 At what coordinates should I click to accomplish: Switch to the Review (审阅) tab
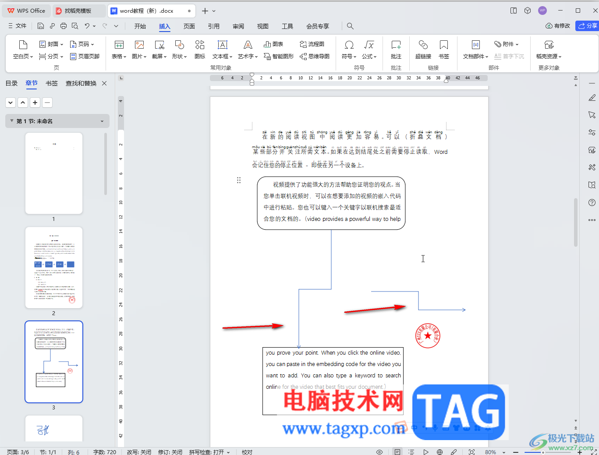[x=238, y=26]
